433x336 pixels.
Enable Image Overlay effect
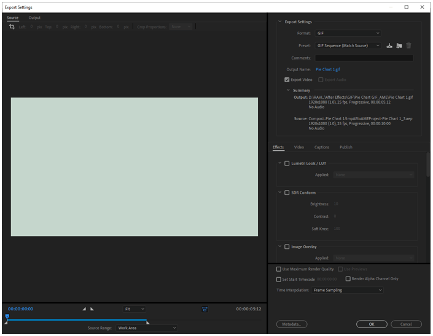pos(287,246)
